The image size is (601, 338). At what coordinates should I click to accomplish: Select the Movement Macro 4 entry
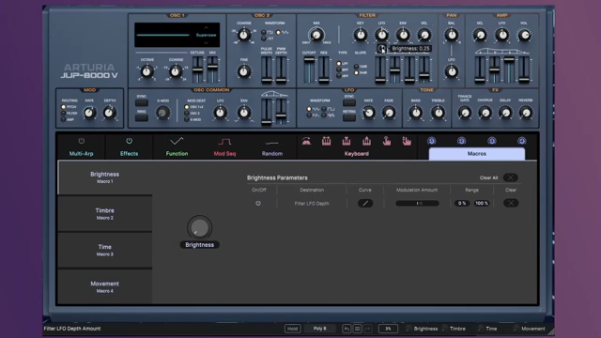tap(104, 286)
